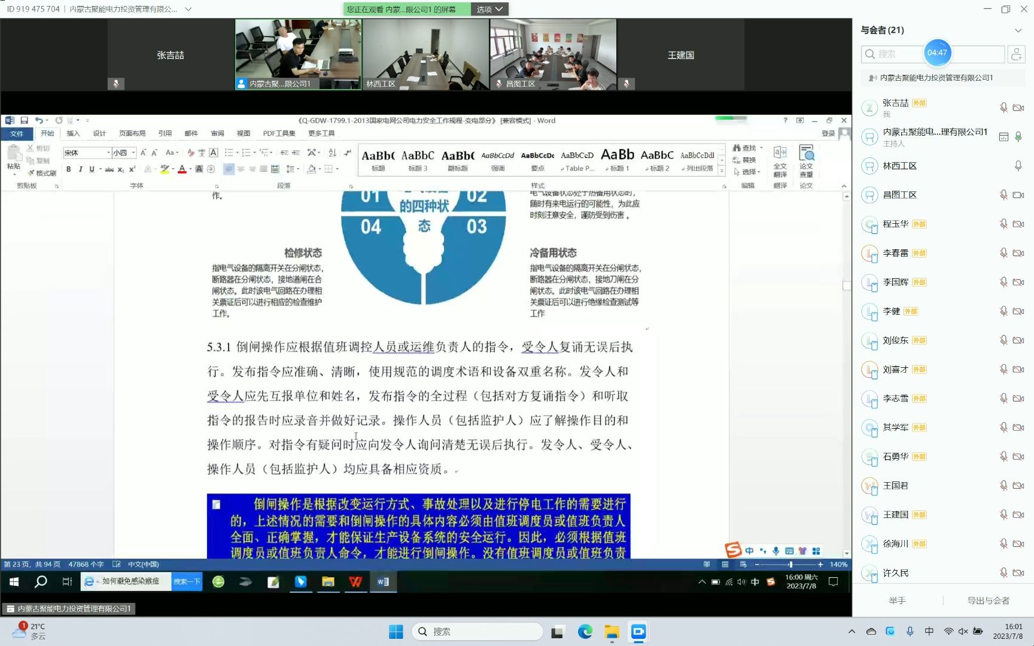Toggle the host's green microphone icon
The width and height of the screenshot is (1034, 646).
click(x=1018, y=137)
